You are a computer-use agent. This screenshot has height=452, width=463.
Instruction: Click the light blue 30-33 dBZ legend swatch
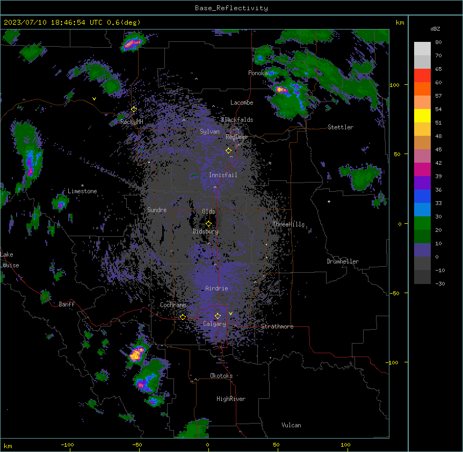[x=422, y=210]
